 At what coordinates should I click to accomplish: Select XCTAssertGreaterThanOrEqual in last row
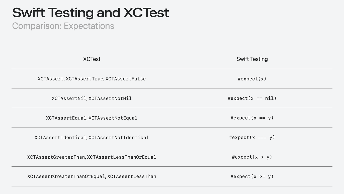pyautogui.click(x=66, y=176)
